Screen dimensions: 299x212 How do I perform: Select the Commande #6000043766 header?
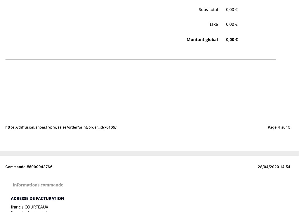[x=29, y=167]
